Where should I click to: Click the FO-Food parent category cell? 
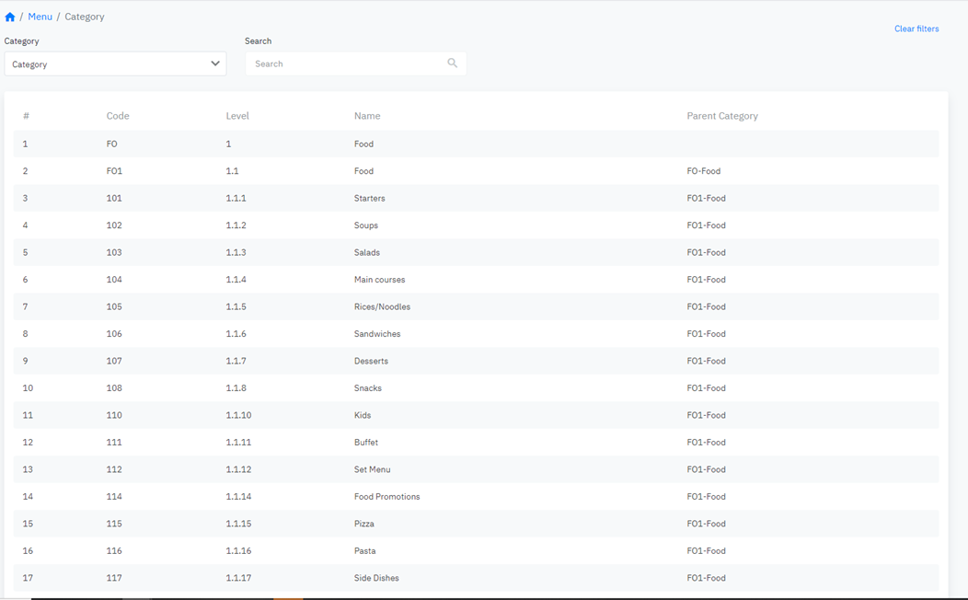pos(703,171)
